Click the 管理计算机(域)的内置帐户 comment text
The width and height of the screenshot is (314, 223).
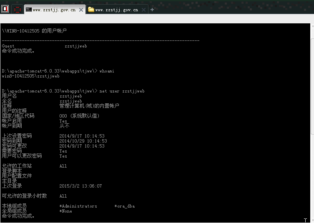(89, 106)
